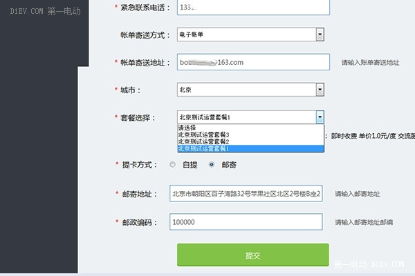The width and height of the screenshot is (415, 276).
Task: Click the 帐单寄送地址 email input field
Action: [x=253, y=62]
